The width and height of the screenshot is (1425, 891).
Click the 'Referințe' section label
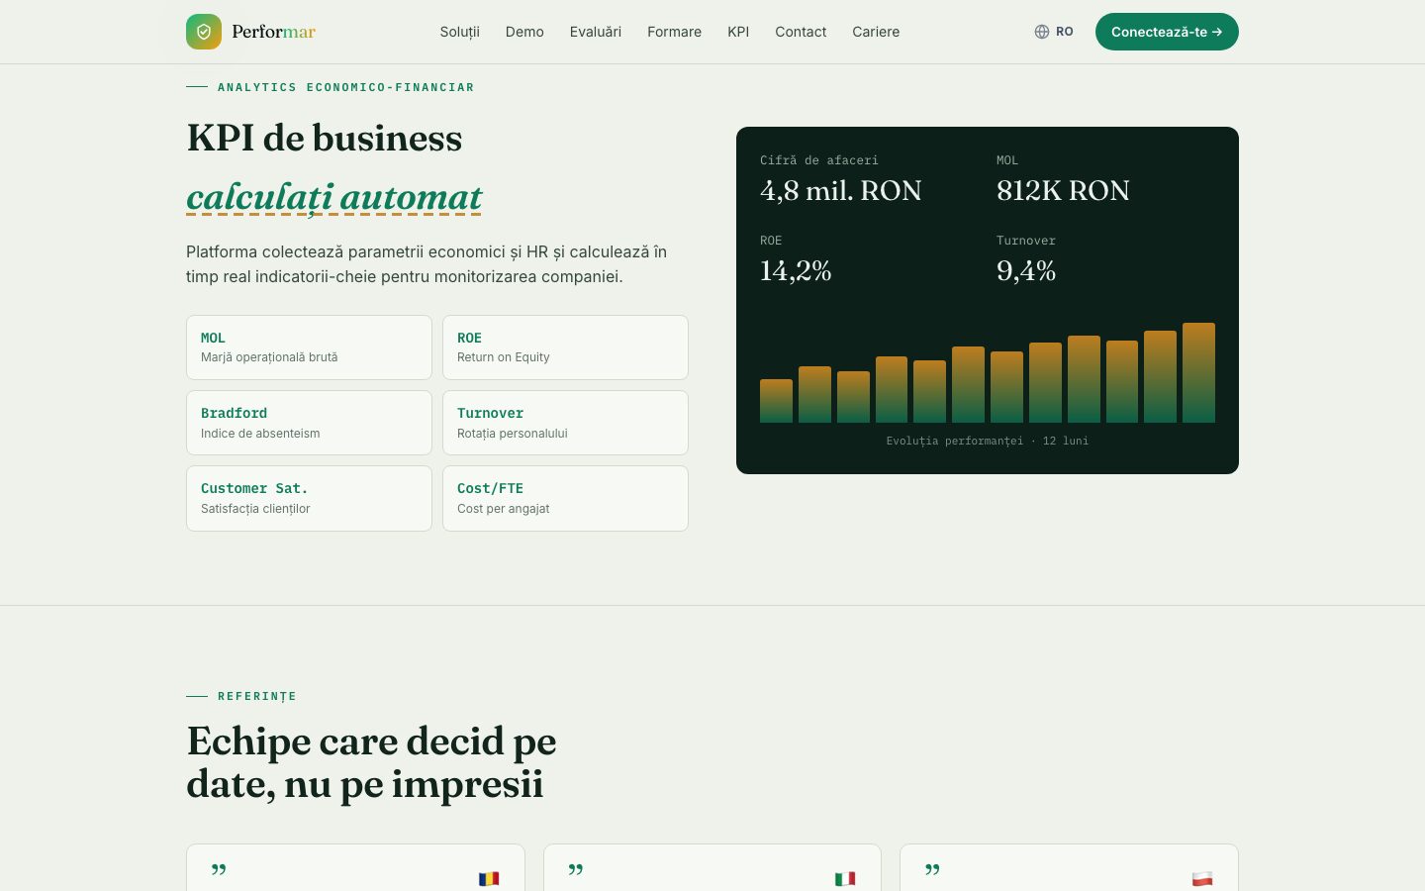[257, 696]
